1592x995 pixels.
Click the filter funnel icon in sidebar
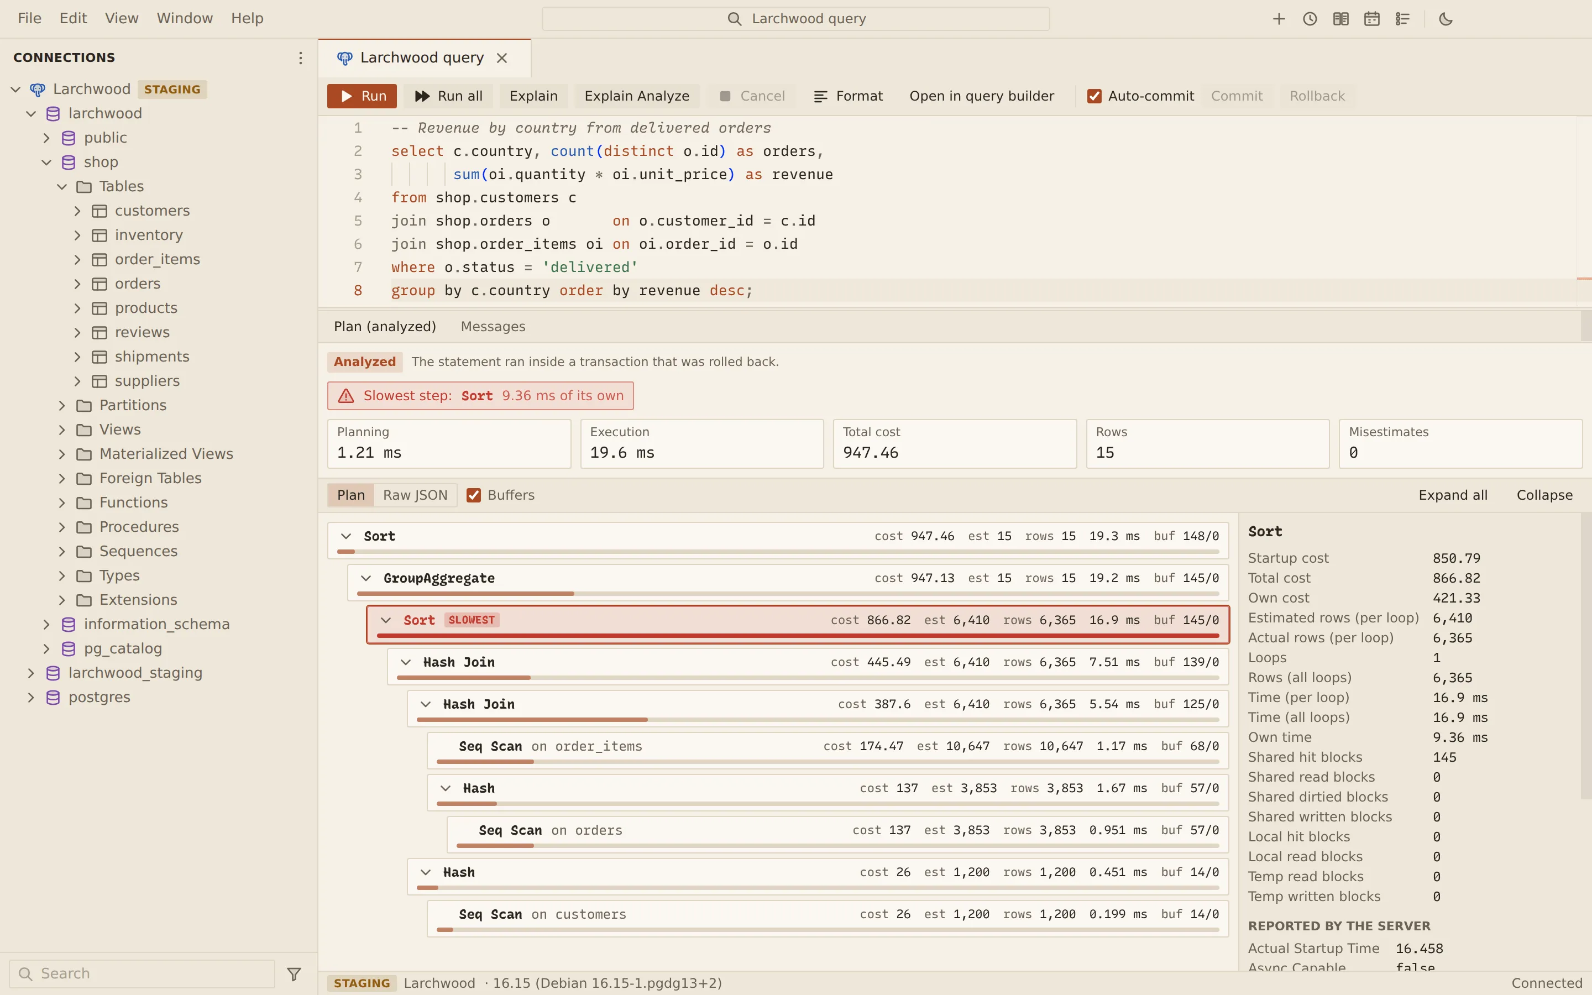click(x=294, y=973)
